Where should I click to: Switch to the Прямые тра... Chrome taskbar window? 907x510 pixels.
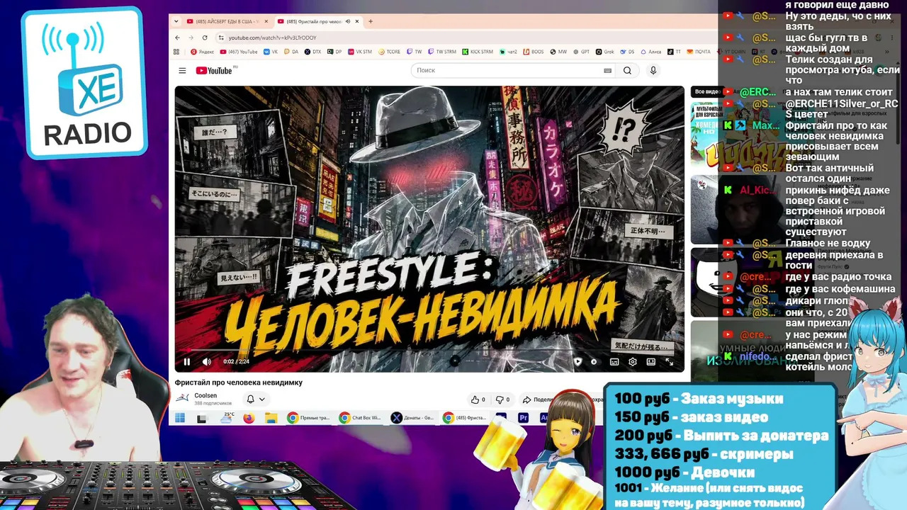310,418
